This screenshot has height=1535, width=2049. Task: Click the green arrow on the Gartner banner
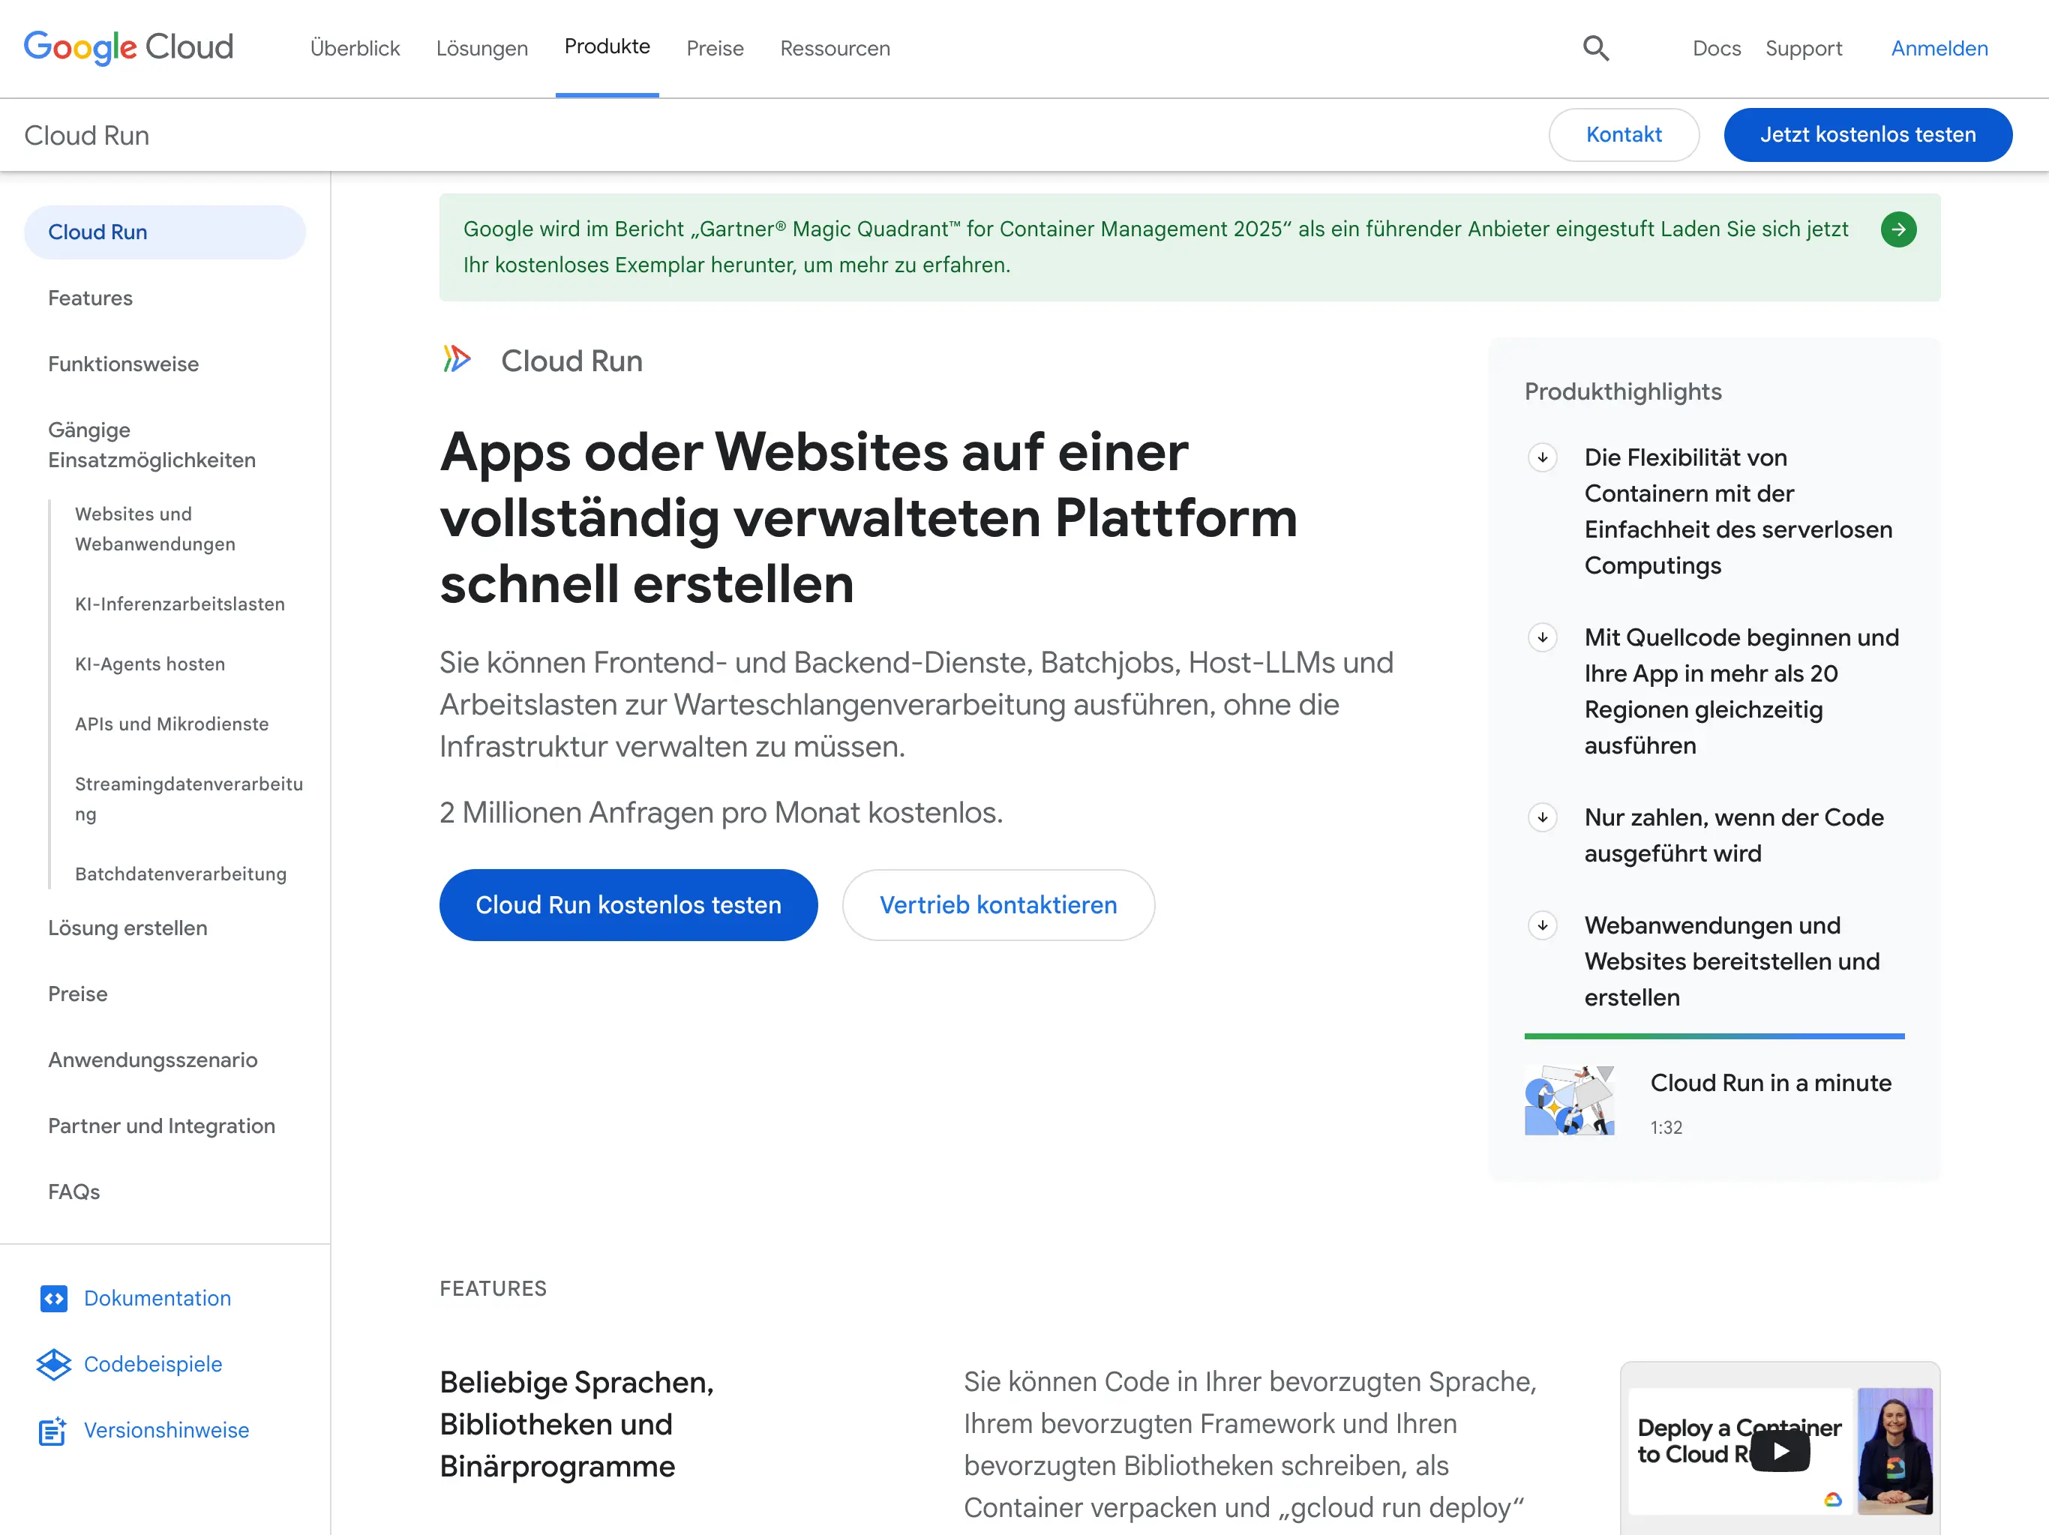[x=1899, y=229]
